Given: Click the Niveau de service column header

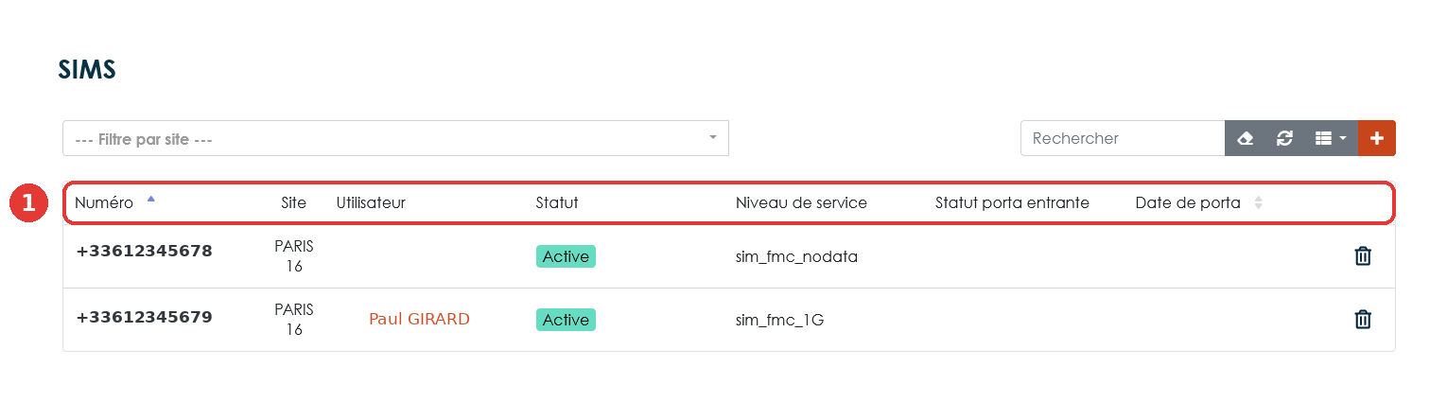Looking at the screenshot, I should pos(801,202).
